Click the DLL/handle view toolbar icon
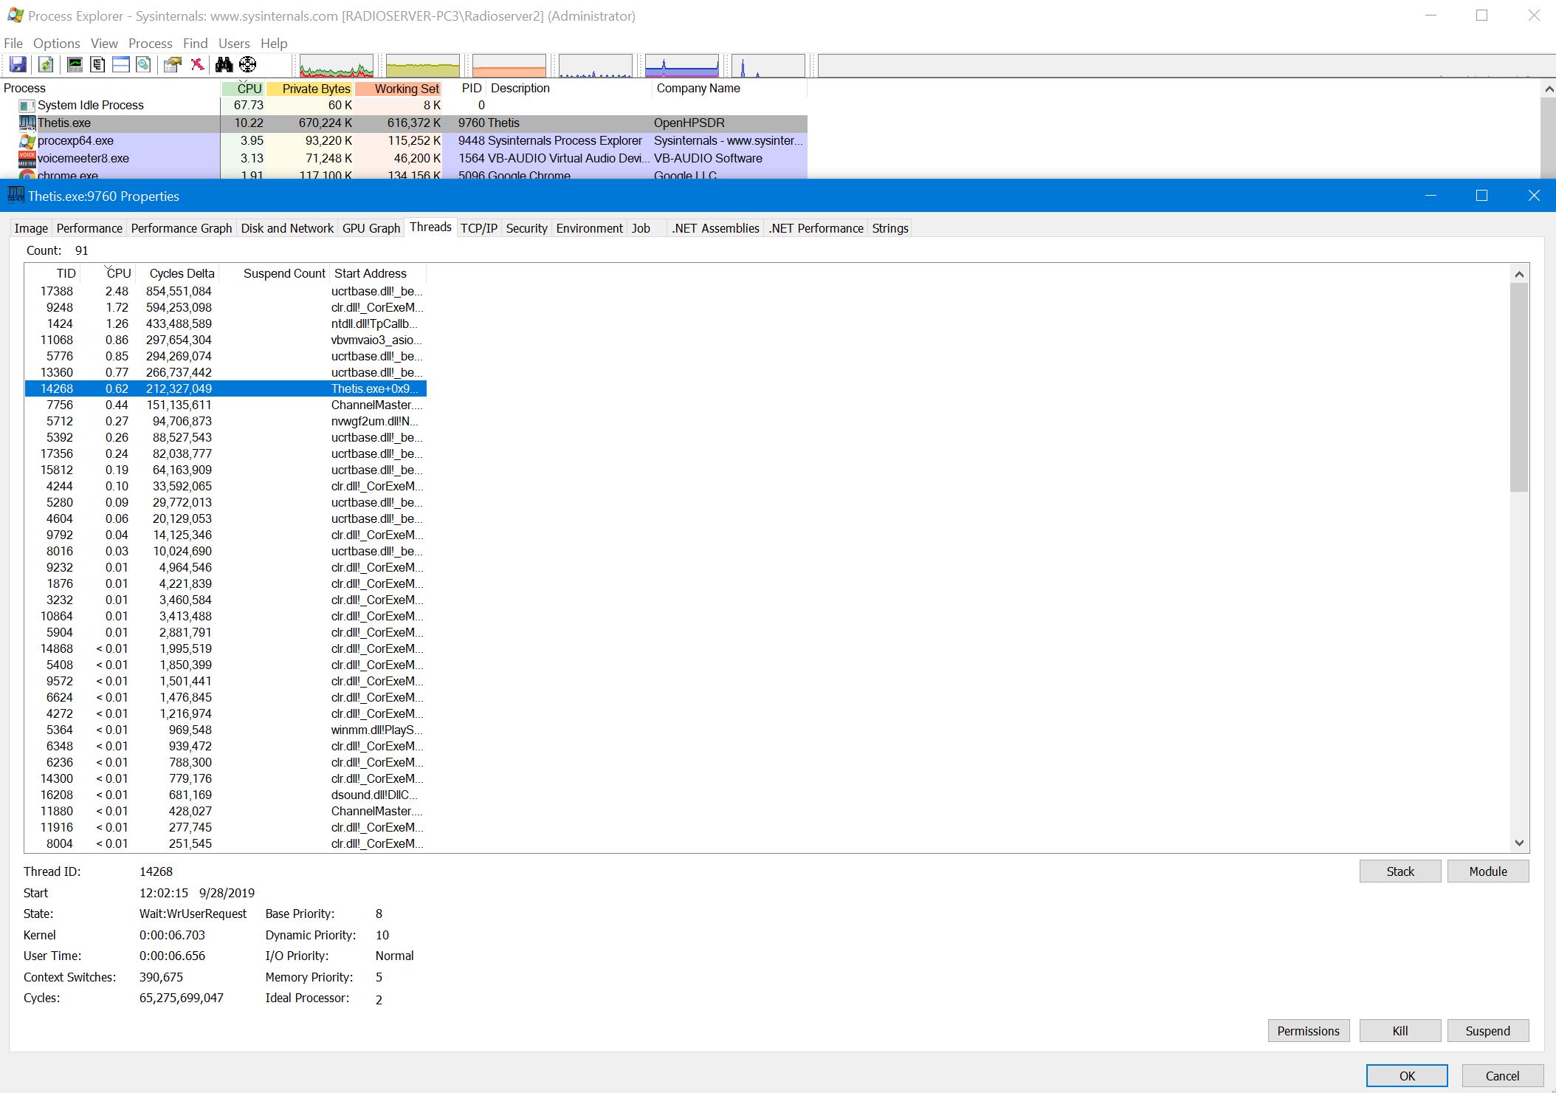 click(144, 65)
